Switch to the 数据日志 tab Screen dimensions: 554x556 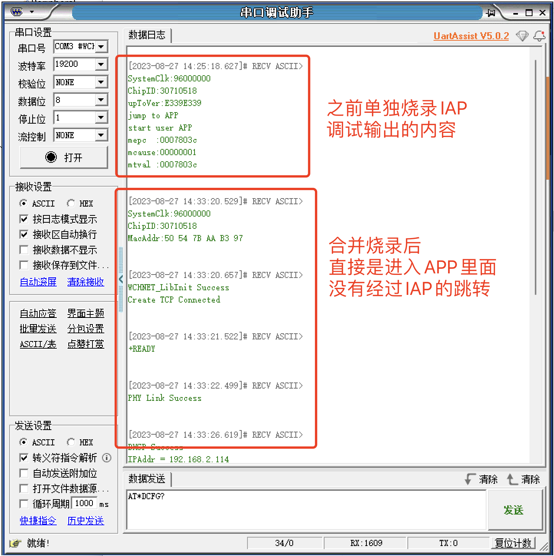click(147, 35)
